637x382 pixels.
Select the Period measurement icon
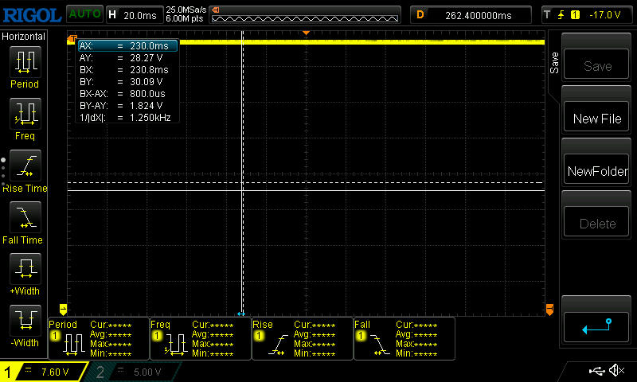coord(25,60)
